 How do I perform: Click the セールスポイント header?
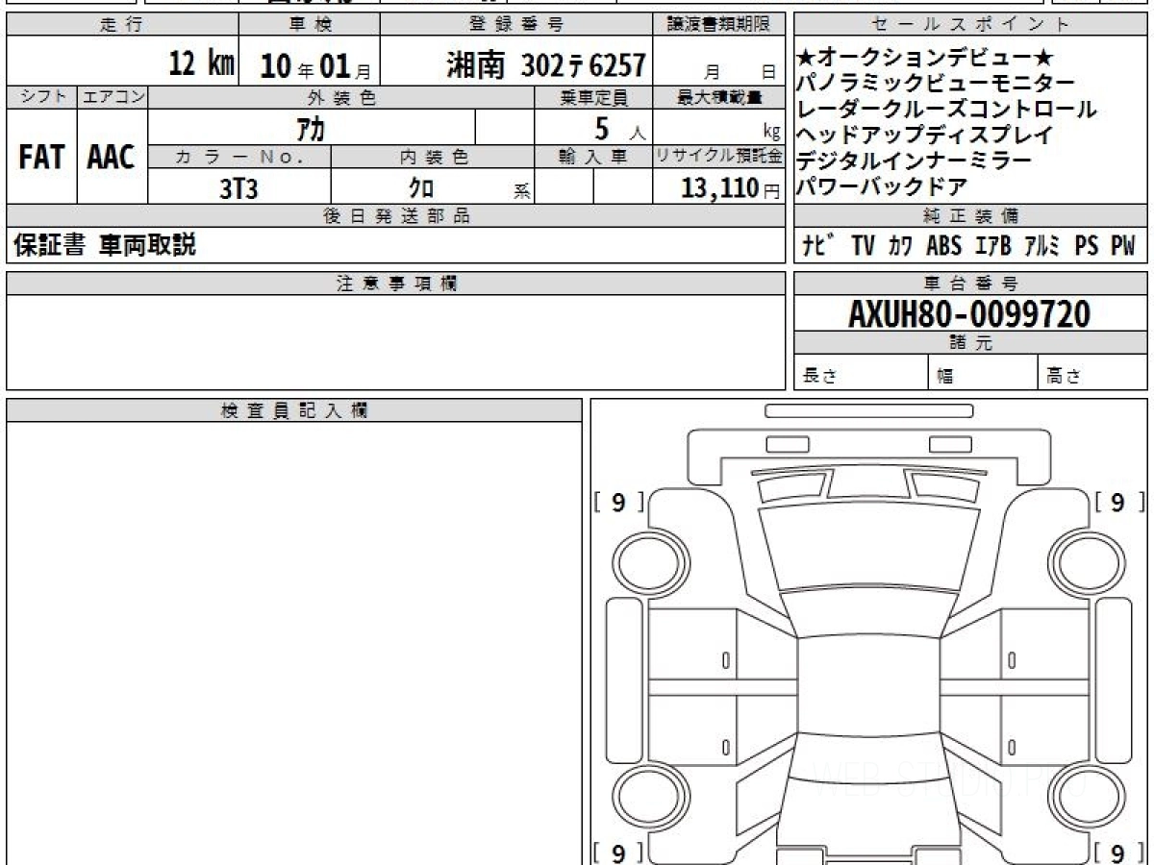[x=970, y=25]
